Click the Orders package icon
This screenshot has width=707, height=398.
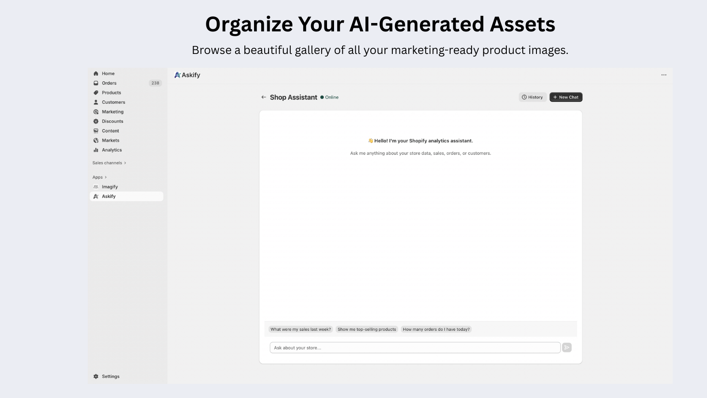[95, 83]
